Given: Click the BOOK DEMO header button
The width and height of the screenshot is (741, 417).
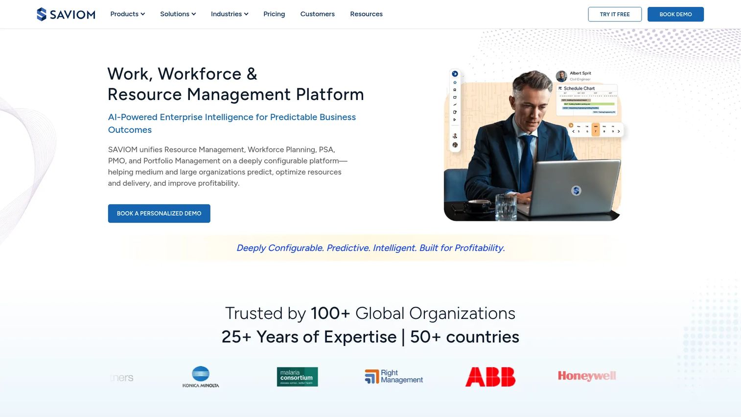Looking at the screenshot, I should point(675,14).
